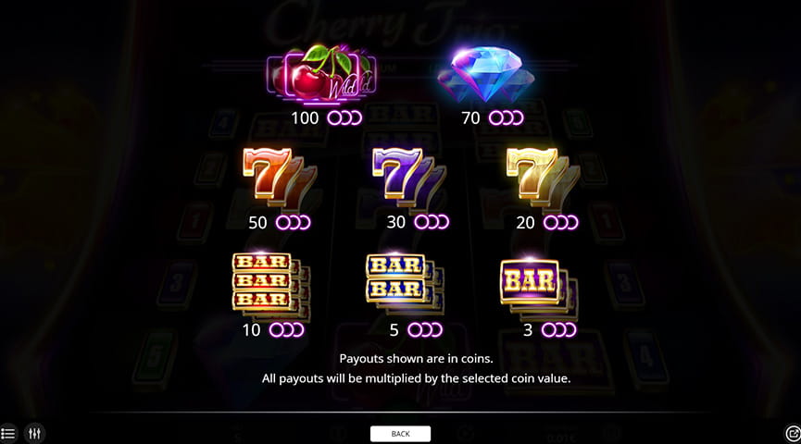This screenshot has height=444, width=801.
Task: Click the 50 coin payout value
Action: [257, 223]
